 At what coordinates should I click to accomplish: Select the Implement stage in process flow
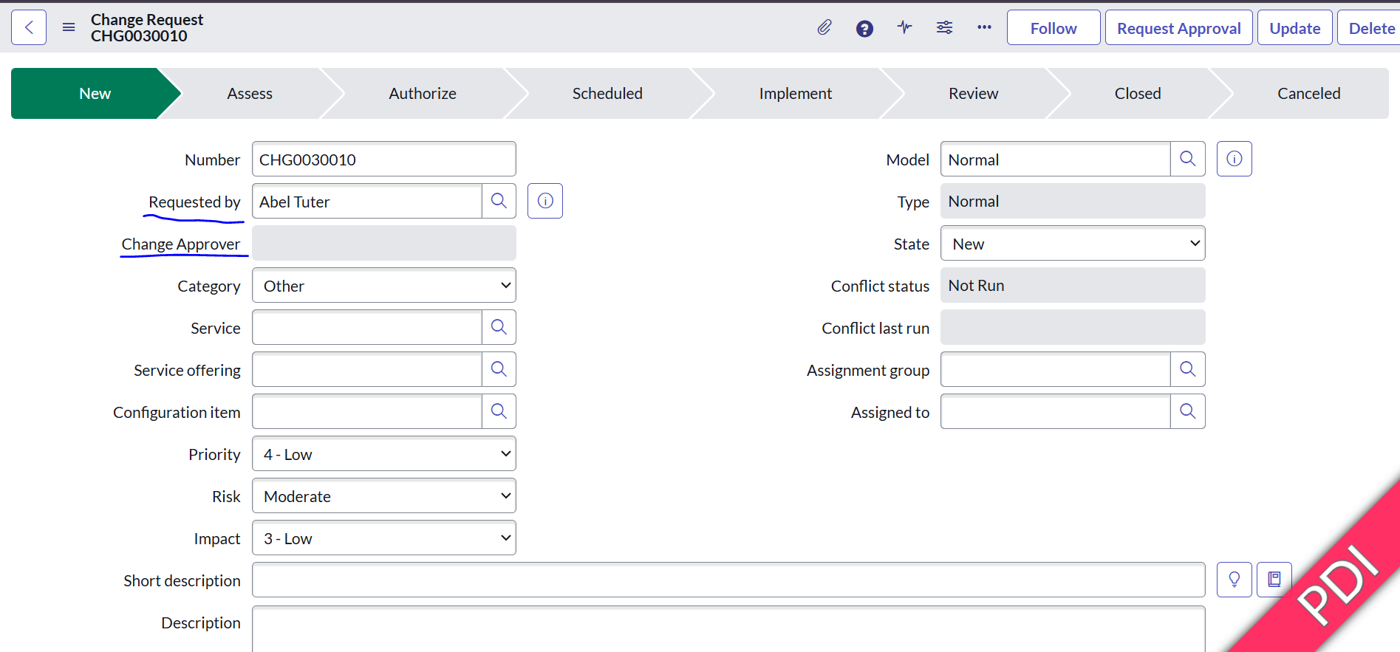796,93
